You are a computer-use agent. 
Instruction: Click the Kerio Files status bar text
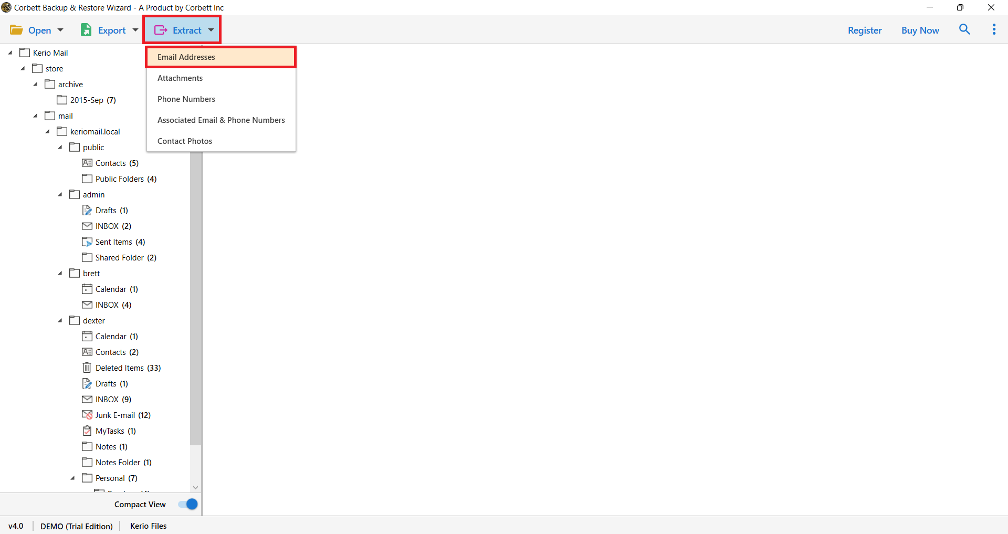[x=149, y=526]
